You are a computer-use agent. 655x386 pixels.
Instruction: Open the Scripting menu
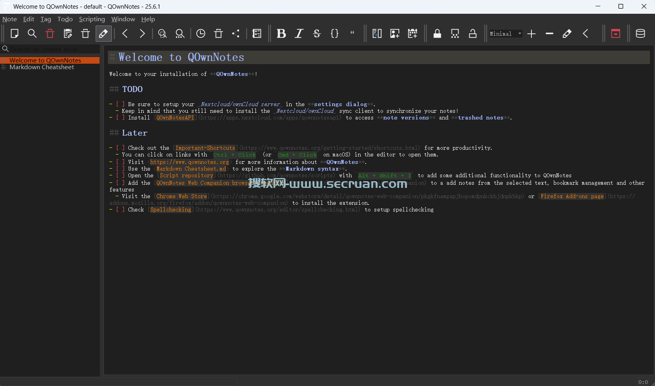tap(92, 19)
